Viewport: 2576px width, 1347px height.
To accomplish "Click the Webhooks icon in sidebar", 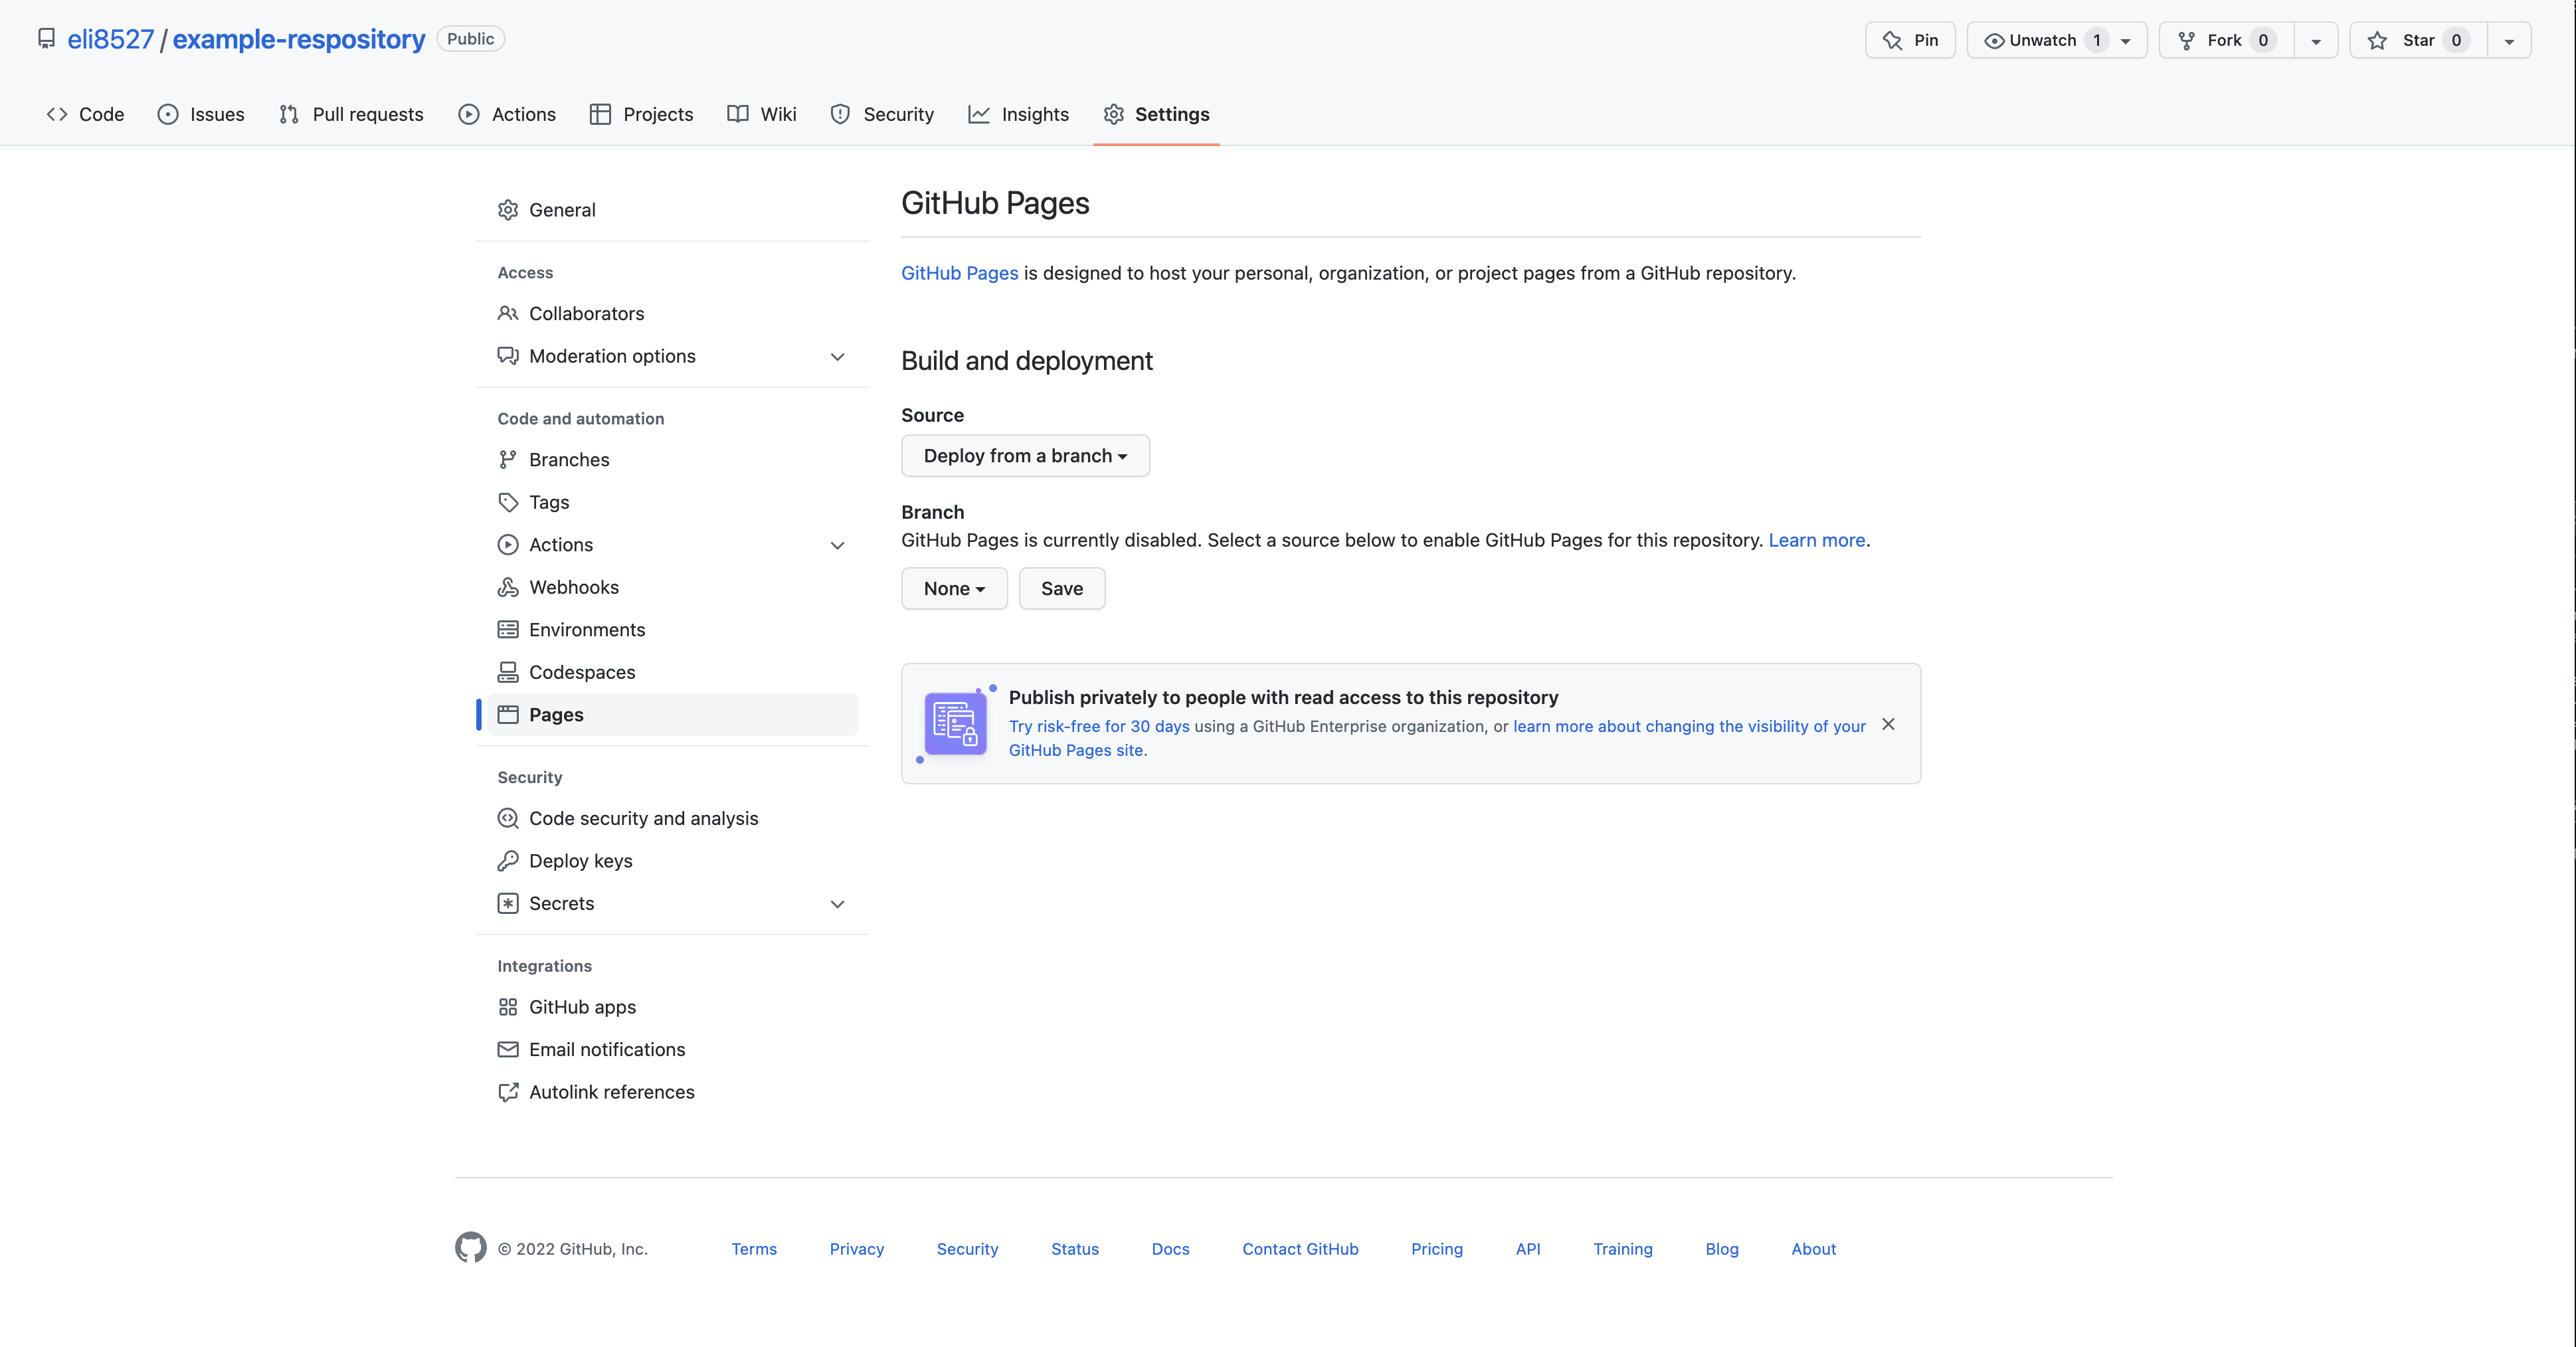I will point(508,587).
